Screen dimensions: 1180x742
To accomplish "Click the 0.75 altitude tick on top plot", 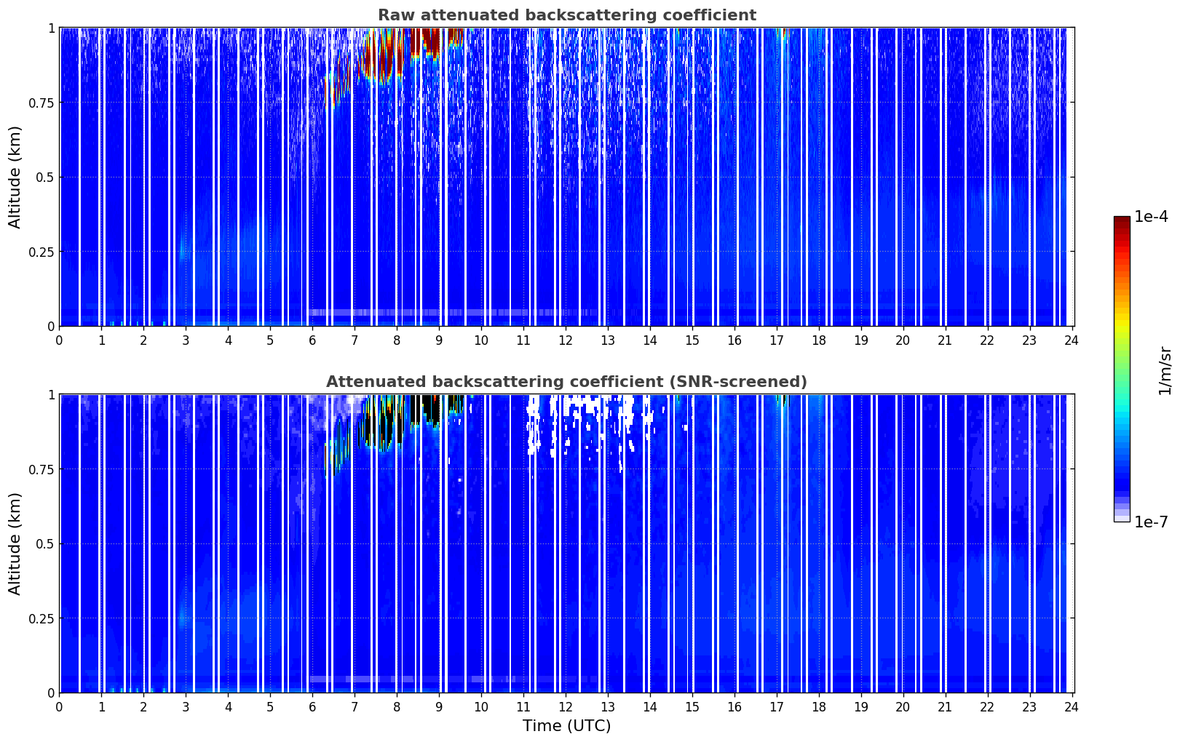I will click(43, 103).
